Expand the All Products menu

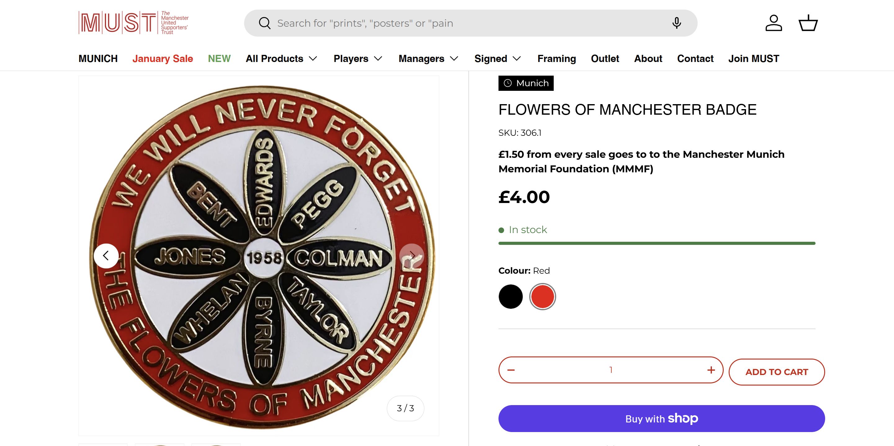point(281,59)
